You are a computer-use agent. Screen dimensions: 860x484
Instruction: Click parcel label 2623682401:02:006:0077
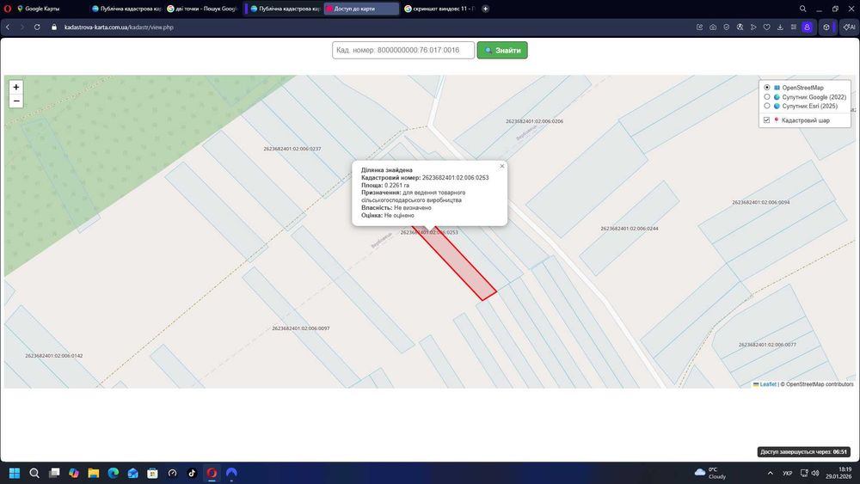coord(767,345)
